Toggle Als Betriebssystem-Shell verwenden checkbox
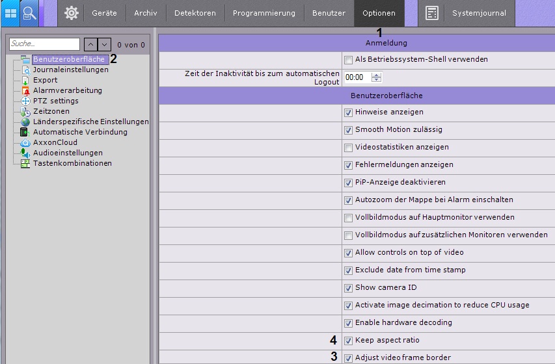This screenshot has height=364, width=555. pos(349,60)
